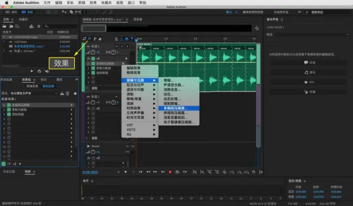This screenshot has height=206, width=353.
Task: Click Fast Forward button in transport
Action: coord(155,172)
